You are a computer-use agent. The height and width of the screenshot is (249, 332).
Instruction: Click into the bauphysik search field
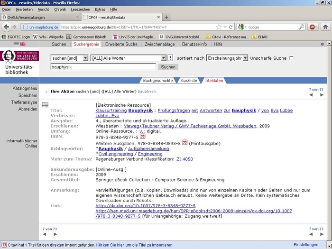point(103,67)
